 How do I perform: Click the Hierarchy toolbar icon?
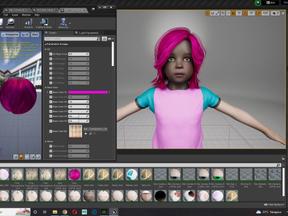[63, 23]
